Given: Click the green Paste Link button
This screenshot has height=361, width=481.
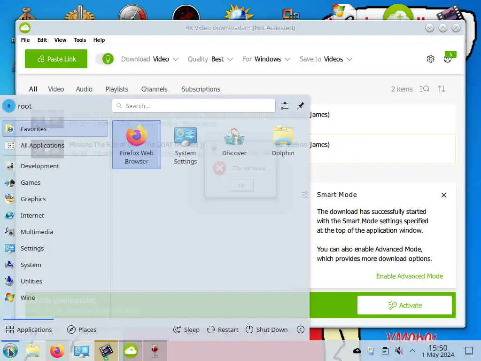Looking at the screenshot, I should 56,59.
